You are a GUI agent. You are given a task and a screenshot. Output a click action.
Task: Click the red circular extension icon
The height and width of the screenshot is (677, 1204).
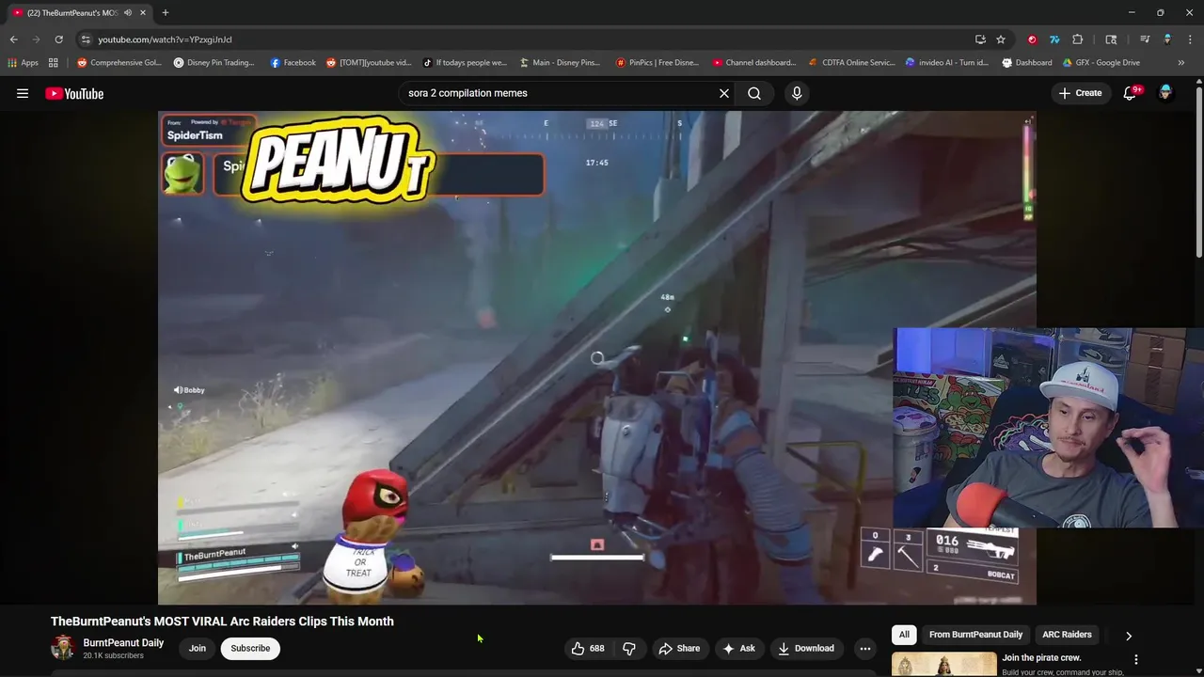click(x=1032, y=39)
